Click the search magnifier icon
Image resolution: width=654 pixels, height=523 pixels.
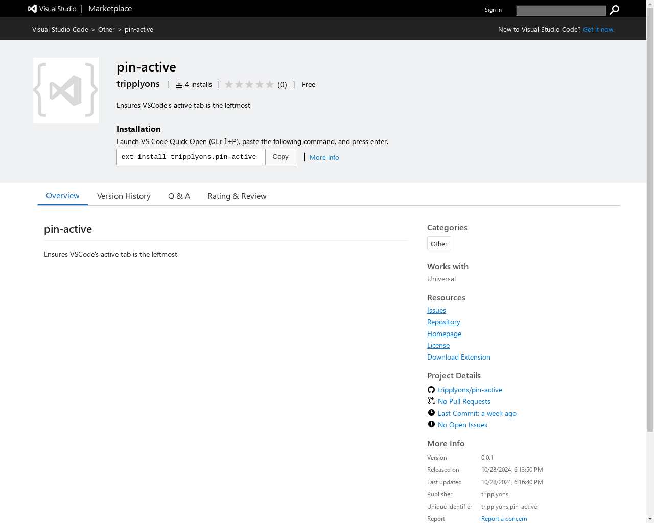click(615, 10)
